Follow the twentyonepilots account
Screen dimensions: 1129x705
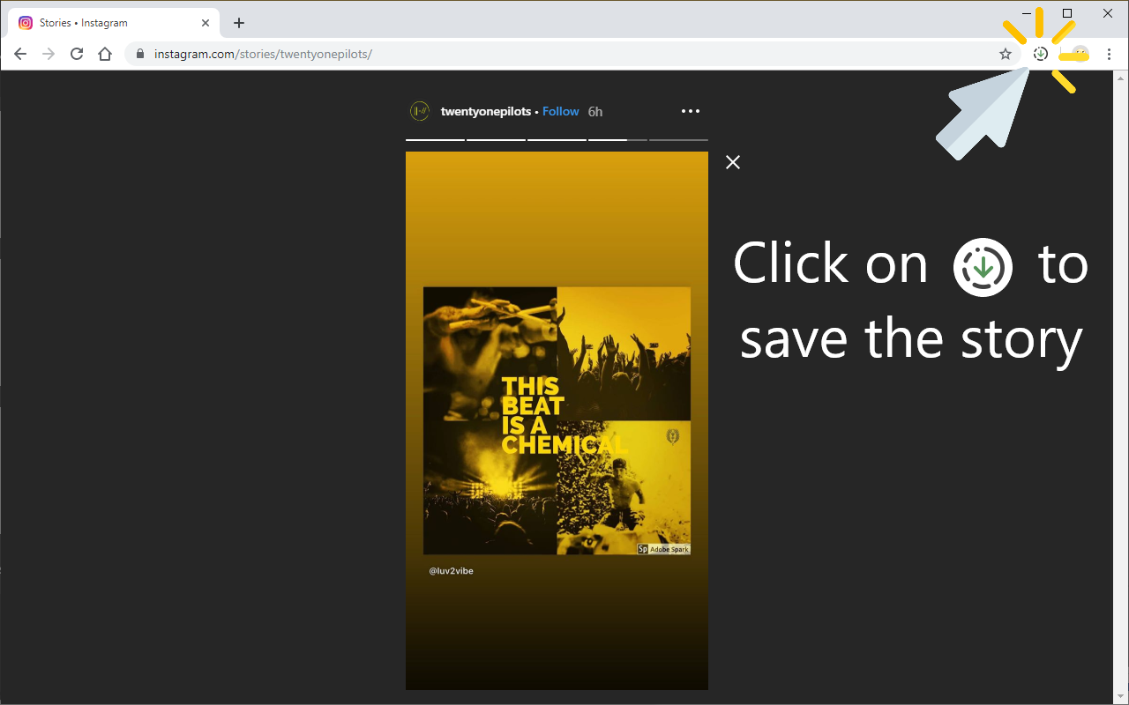(x=560, y=111)
